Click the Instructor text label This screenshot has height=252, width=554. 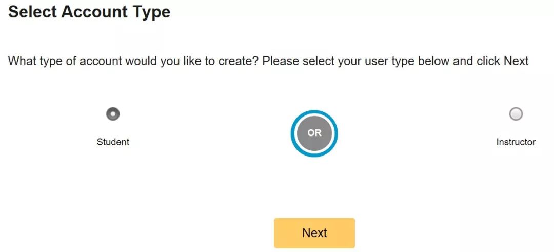[x=516, y=142]
